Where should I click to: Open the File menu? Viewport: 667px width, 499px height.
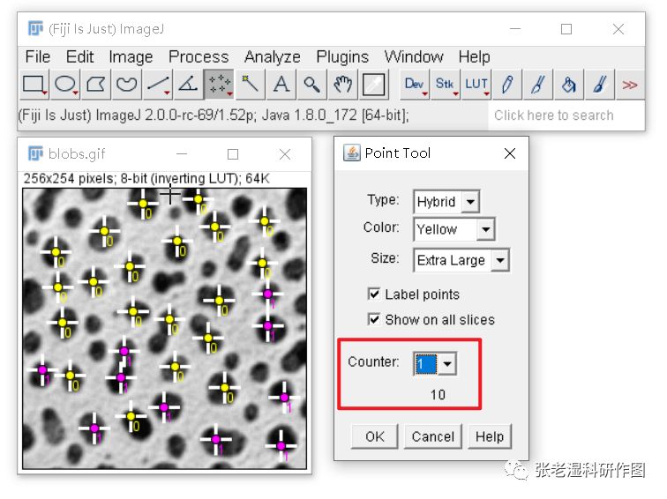[38, 57]
